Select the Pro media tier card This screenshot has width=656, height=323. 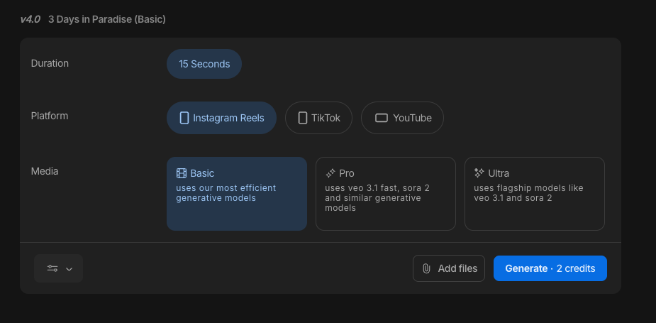pyautogui.click(x=386, y=194)
